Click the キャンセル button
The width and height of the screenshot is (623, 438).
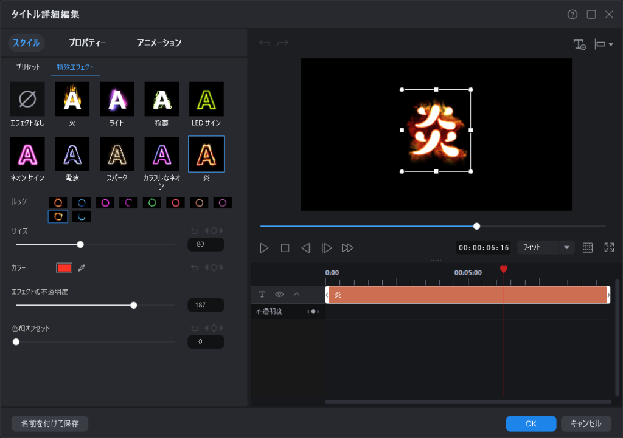(586, 423)
